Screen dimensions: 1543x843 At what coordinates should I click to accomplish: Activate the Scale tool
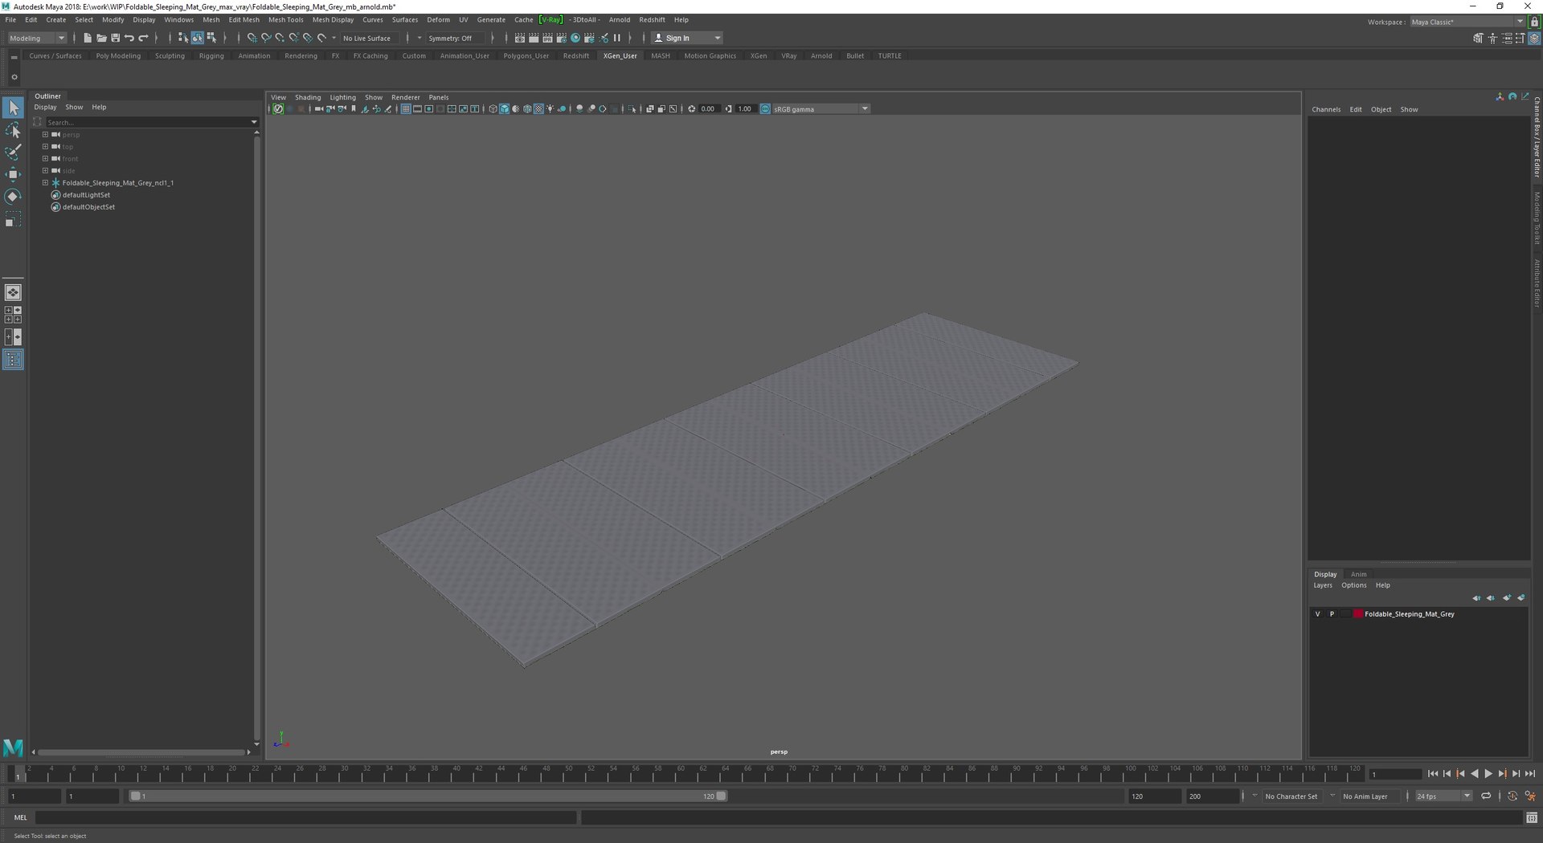tap(13, 219)
